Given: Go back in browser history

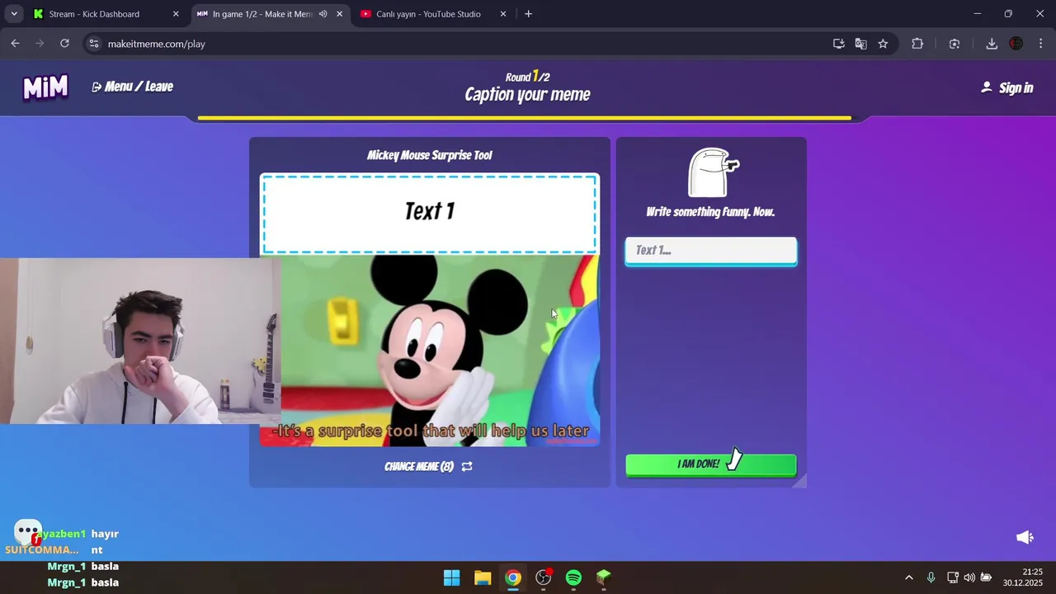Looking at the screenshot, I should [x=15, y=44].
